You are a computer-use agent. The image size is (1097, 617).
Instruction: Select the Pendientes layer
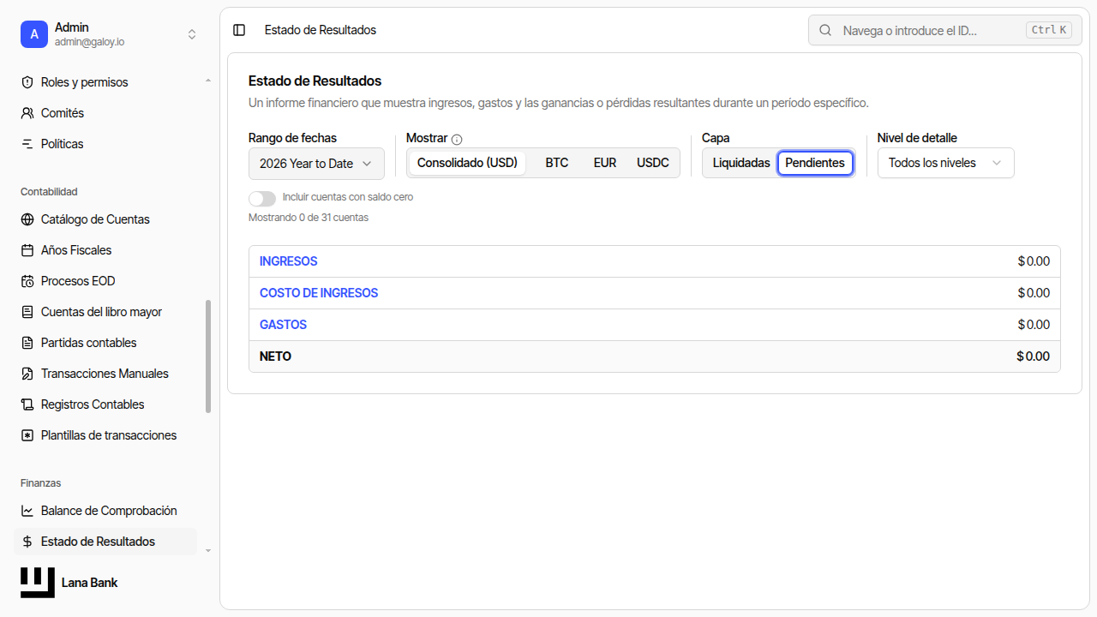[815, 163]
